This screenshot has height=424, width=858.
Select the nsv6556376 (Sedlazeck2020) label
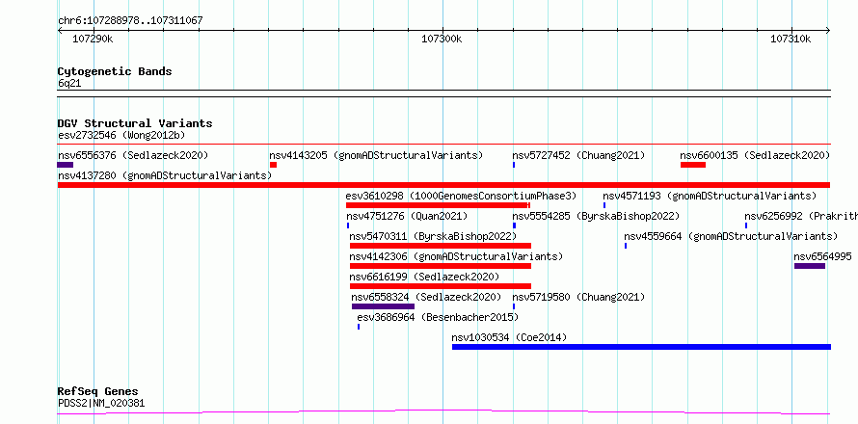[133, 155]
